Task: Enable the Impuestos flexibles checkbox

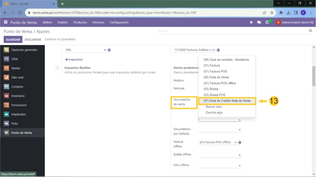Action: point(57,68)
